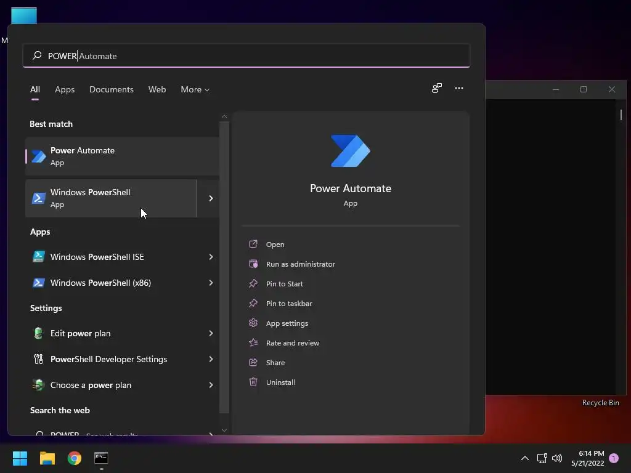Expand Edit power plan chevron
The image size is (631, 473).
(x=211, y=333)
